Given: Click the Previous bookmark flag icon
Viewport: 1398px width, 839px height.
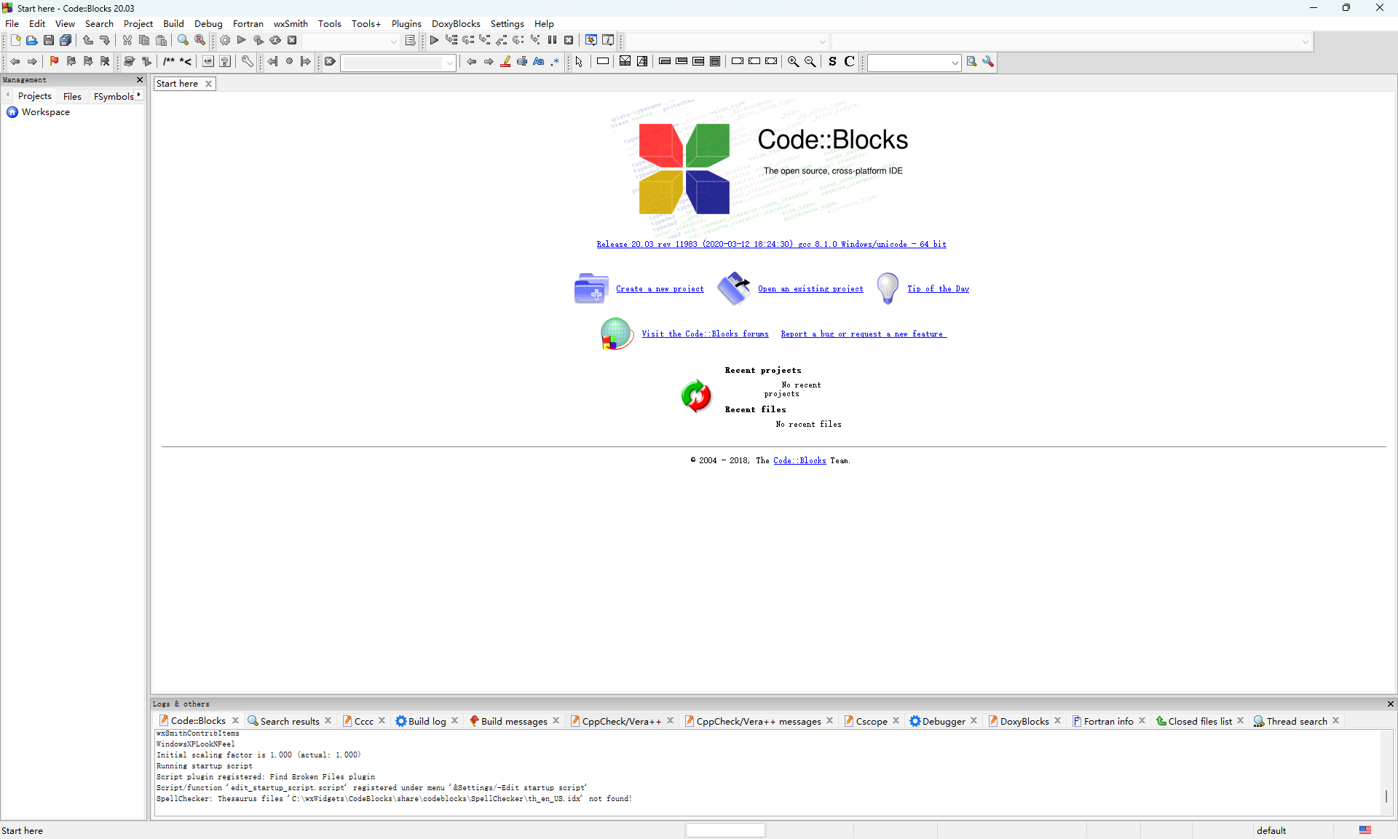Looking at the screenshot, I should tap(71, 62).
